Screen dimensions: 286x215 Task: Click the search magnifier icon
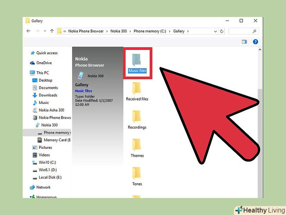[x=254, y=31]
